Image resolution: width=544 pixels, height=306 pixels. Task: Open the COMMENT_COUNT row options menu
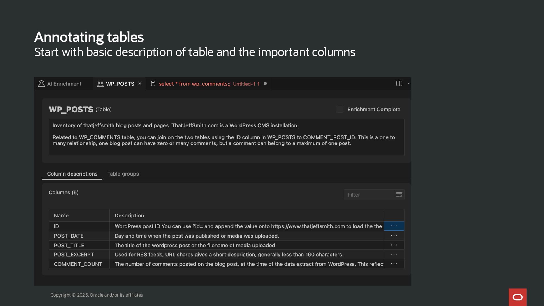pos(394,264)
